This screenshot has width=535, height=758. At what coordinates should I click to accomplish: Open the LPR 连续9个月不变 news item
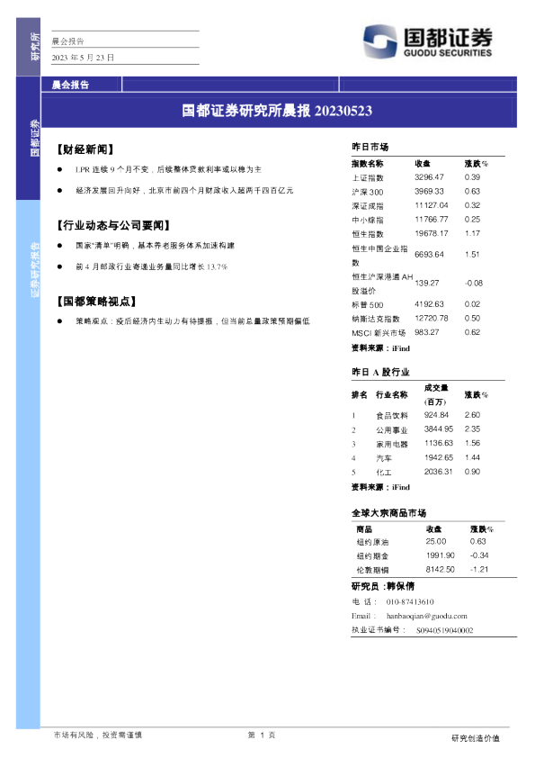coord(168,169)
